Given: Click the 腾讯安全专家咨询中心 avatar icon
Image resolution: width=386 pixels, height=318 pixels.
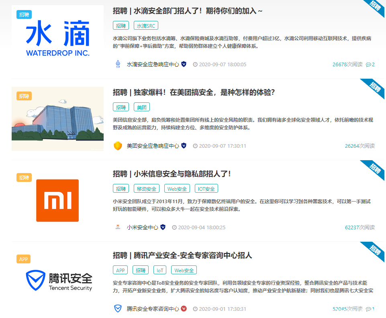Looking at the screenshot, I should tap(118, 309).
